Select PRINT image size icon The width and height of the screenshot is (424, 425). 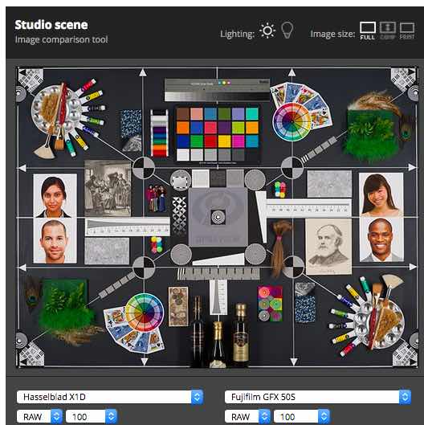pyautogui.click(x=407, y=31)
